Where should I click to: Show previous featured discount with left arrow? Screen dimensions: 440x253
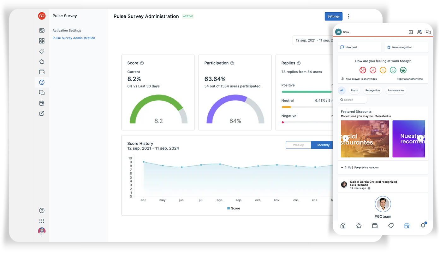pos(346,138)
